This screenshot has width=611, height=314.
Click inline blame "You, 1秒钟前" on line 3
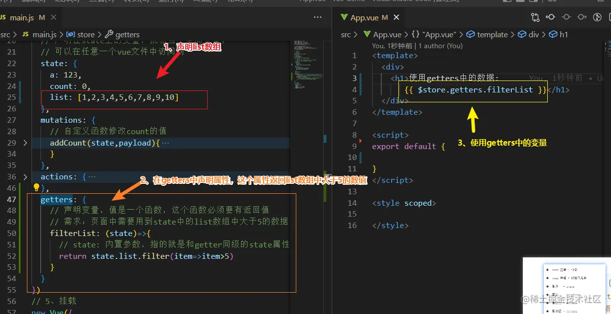(x=556, y=78)
